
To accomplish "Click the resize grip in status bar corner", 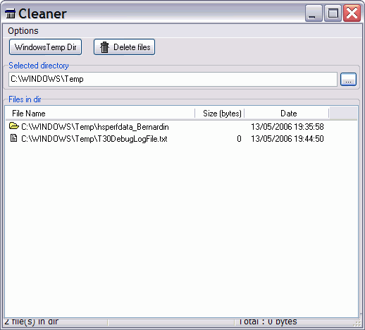I will point(357,323).
